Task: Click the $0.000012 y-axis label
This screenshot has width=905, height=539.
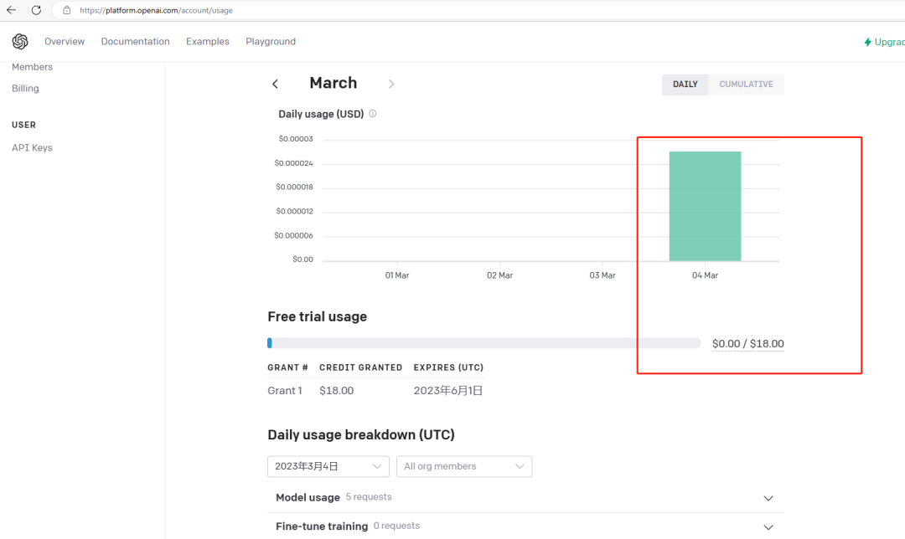Action: 294,212
